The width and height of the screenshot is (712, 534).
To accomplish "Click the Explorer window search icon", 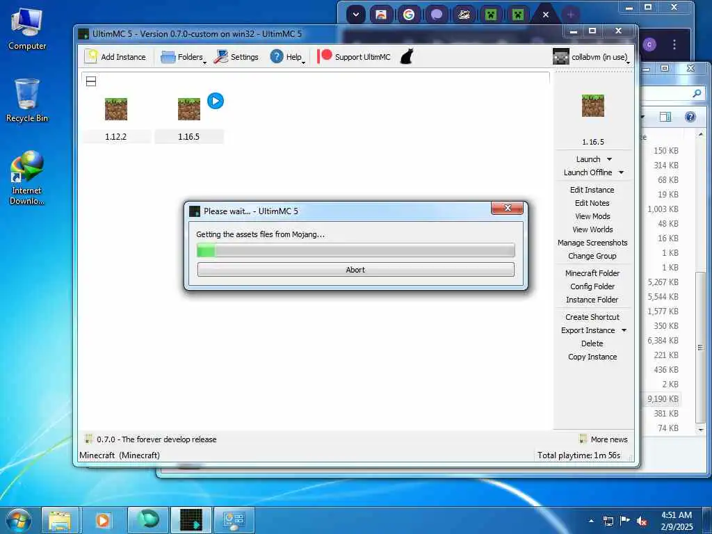I will [697, 94].
